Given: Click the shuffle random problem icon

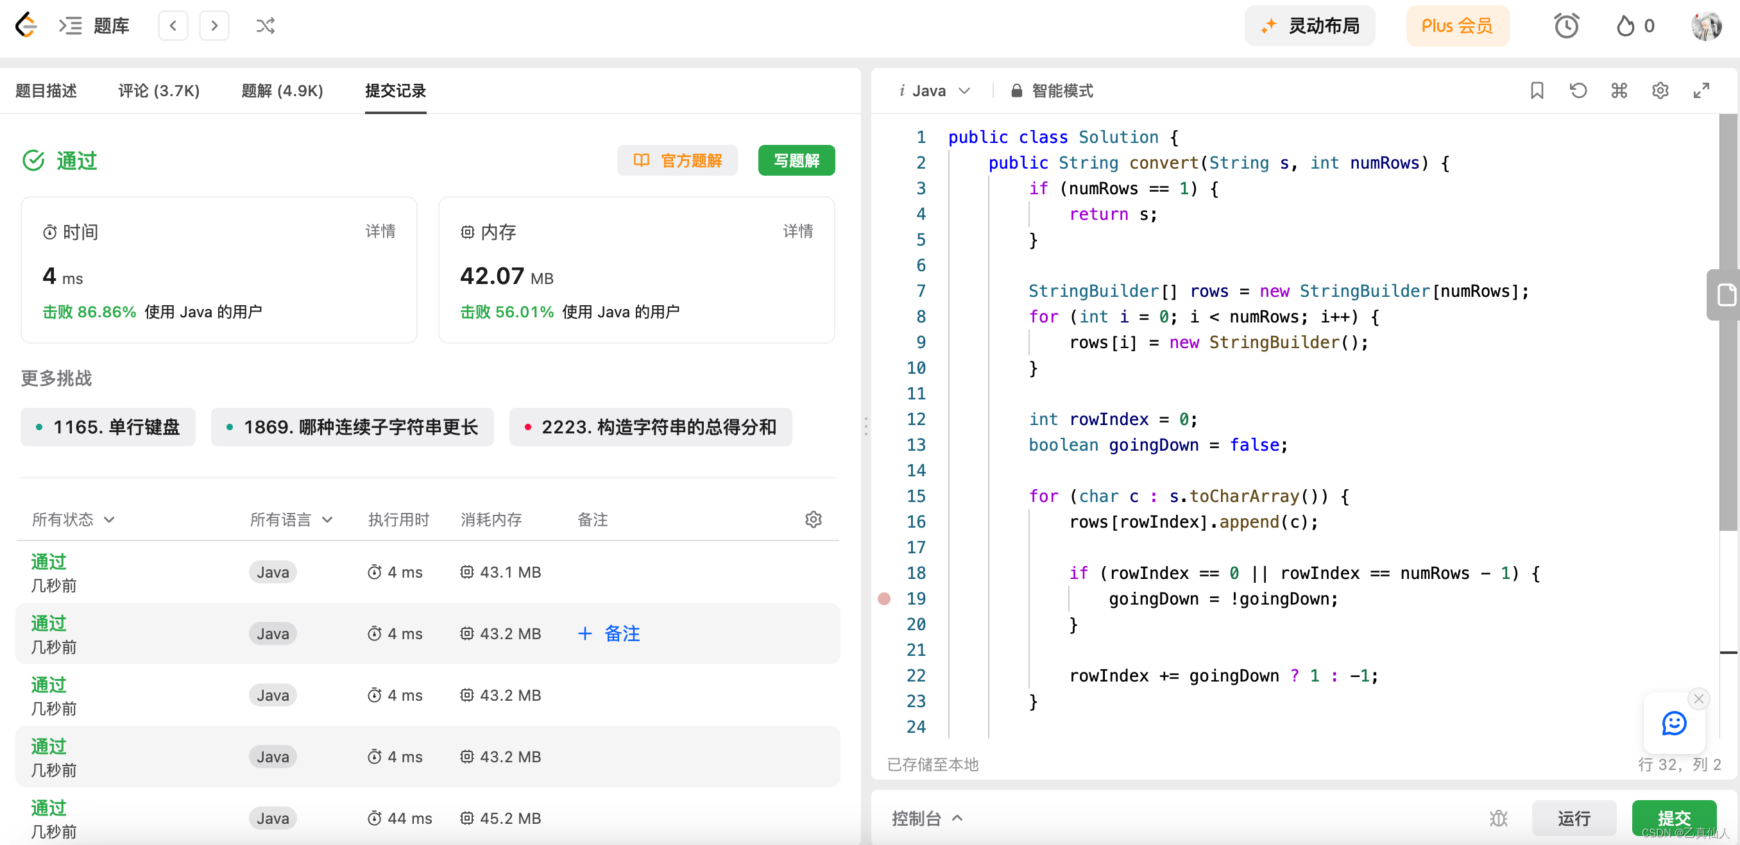Looking at the screenshot, I should click(x=265, y=26).
